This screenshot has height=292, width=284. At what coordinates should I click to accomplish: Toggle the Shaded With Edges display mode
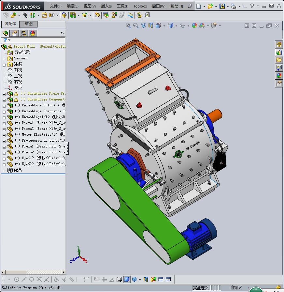point(126,279)
